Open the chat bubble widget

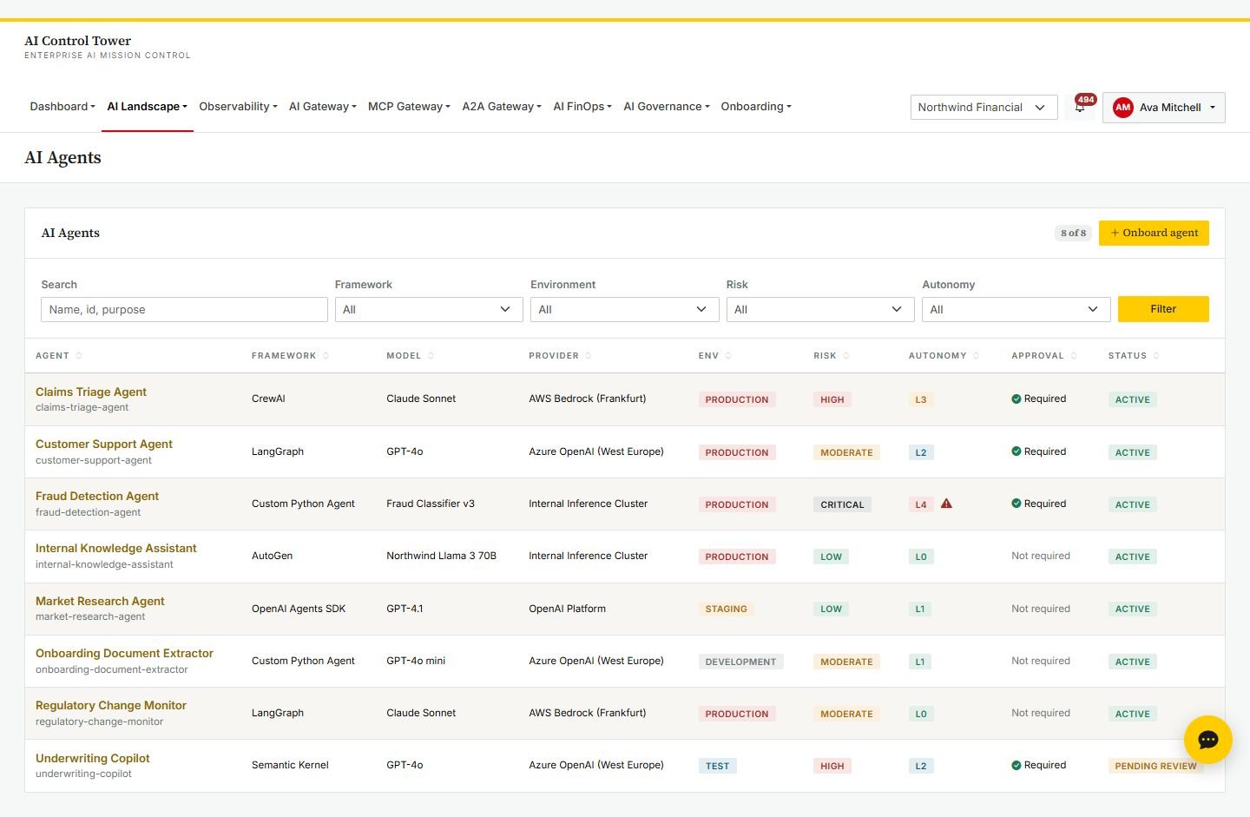(x=1207, y=740)
